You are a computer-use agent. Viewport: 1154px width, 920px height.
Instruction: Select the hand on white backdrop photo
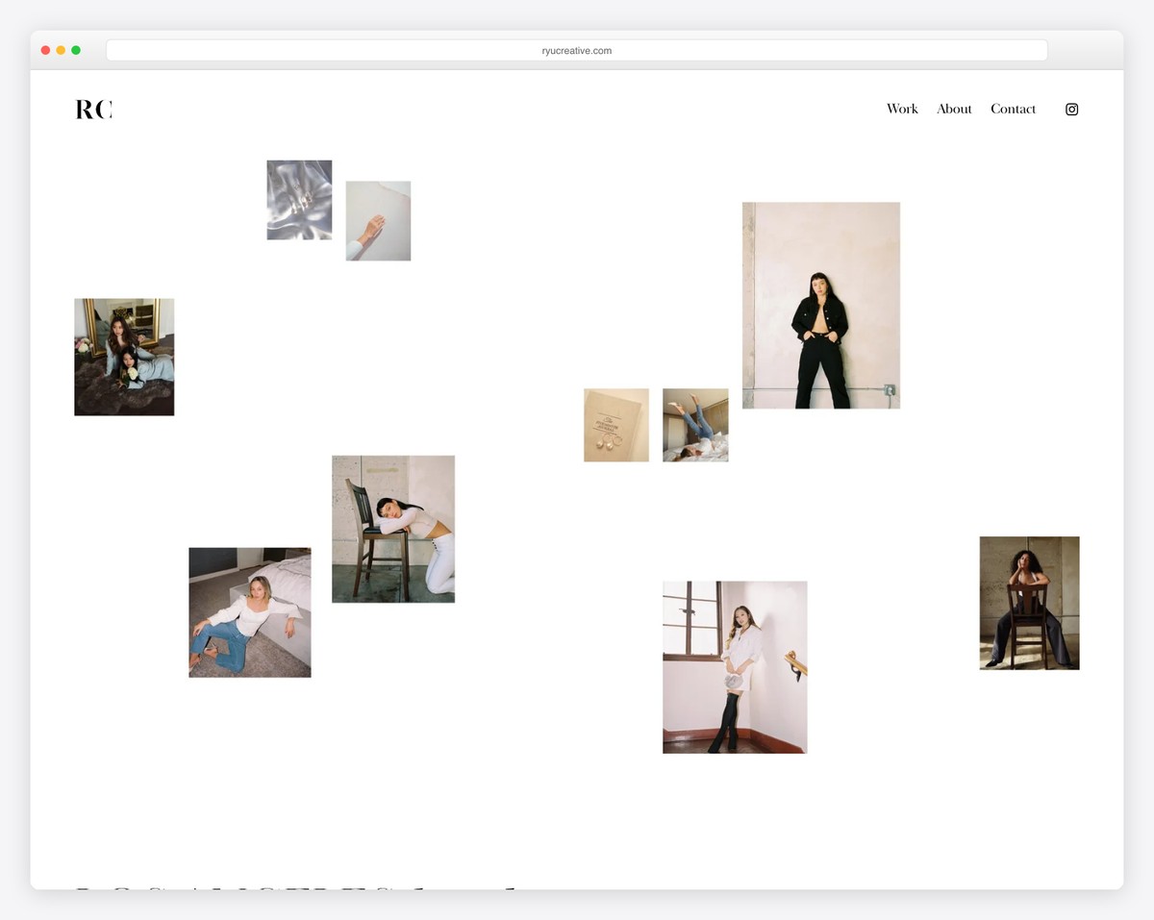click(378, 220)
